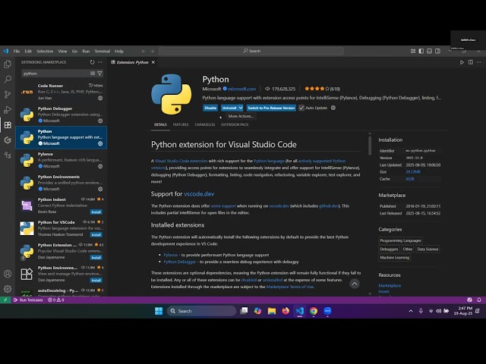
Task: Open notifications bell in status bar
Action: click(x=479, y=300)
